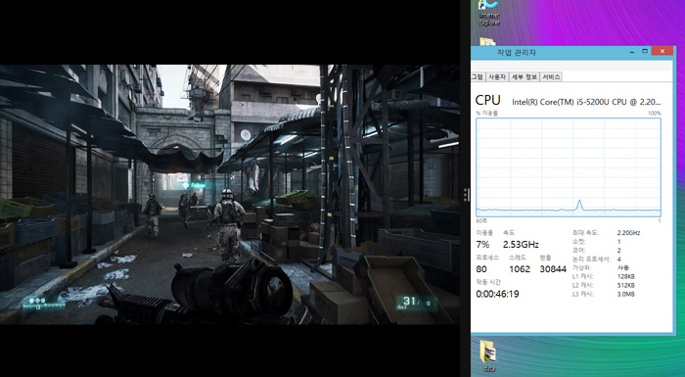
Task: Switch to the 세부 정보 tab
Action: pos(524,77)
